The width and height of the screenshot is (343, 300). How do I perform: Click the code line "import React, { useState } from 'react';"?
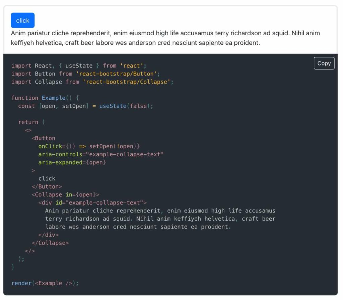(79, 66)
